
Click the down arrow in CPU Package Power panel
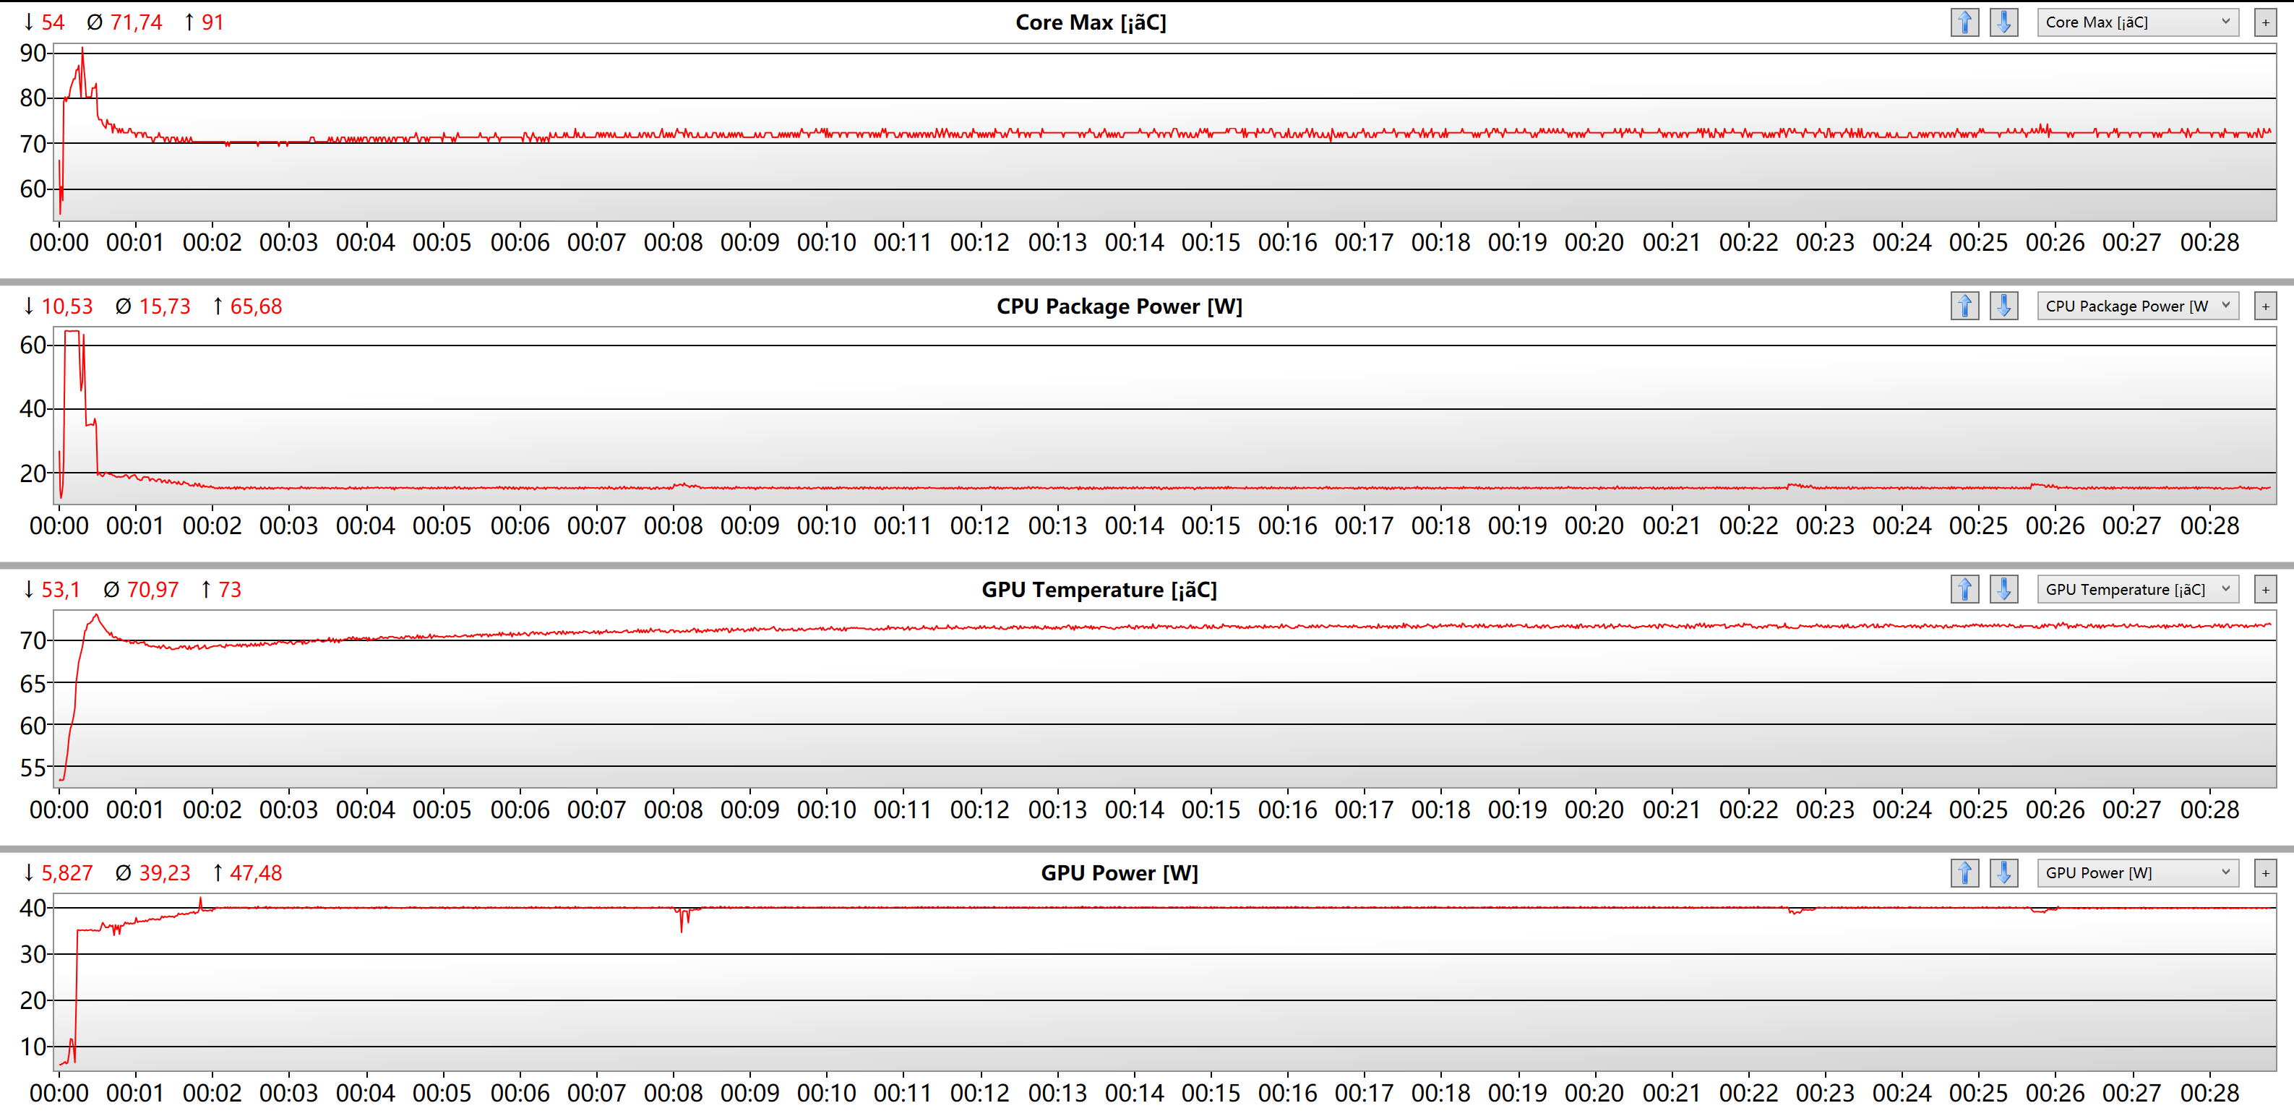pyautogui.click(x=2003, y=306)
